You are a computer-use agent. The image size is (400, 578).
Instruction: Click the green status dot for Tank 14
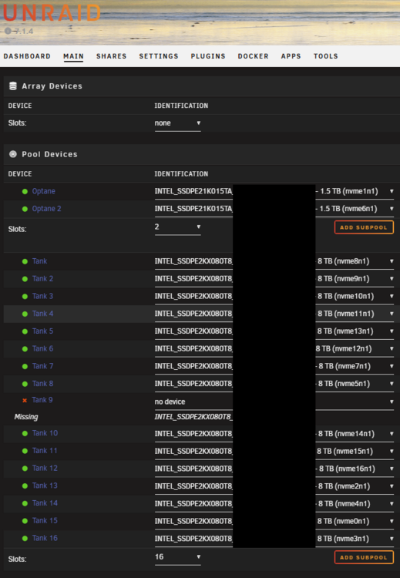click(25, 503)
